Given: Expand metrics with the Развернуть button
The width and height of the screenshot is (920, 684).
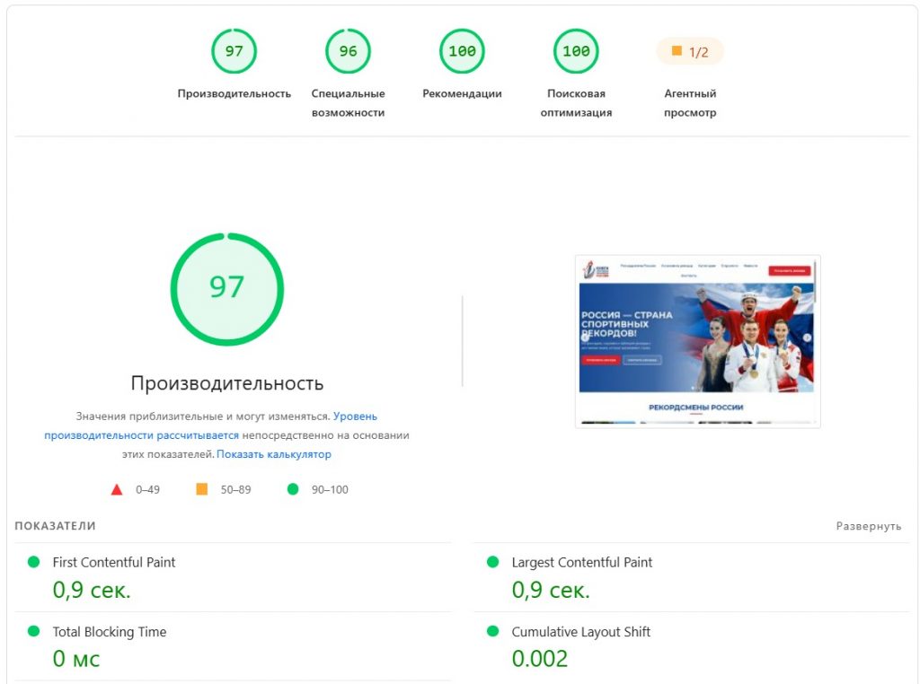Looking at the screenshot, I should (869, 526).
